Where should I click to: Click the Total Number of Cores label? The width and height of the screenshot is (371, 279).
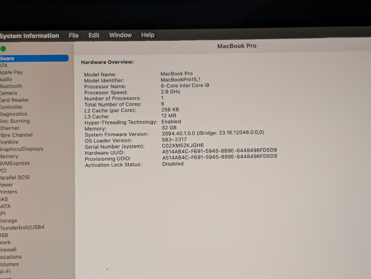click(113, 104)
